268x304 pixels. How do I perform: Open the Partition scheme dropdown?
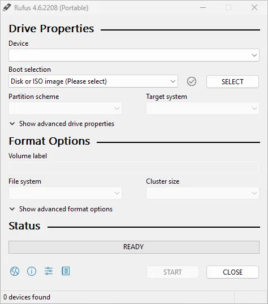65,108
